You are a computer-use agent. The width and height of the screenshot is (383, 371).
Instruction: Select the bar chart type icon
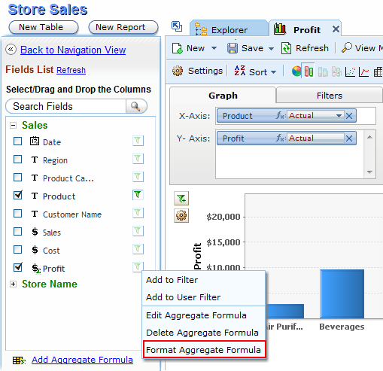[309, 71]
